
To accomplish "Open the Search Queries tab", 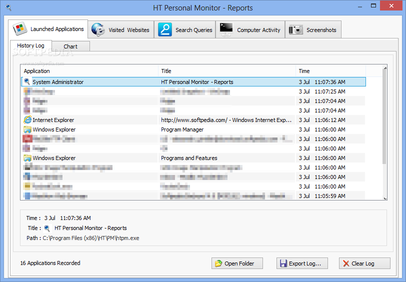I will coord(185,30).
